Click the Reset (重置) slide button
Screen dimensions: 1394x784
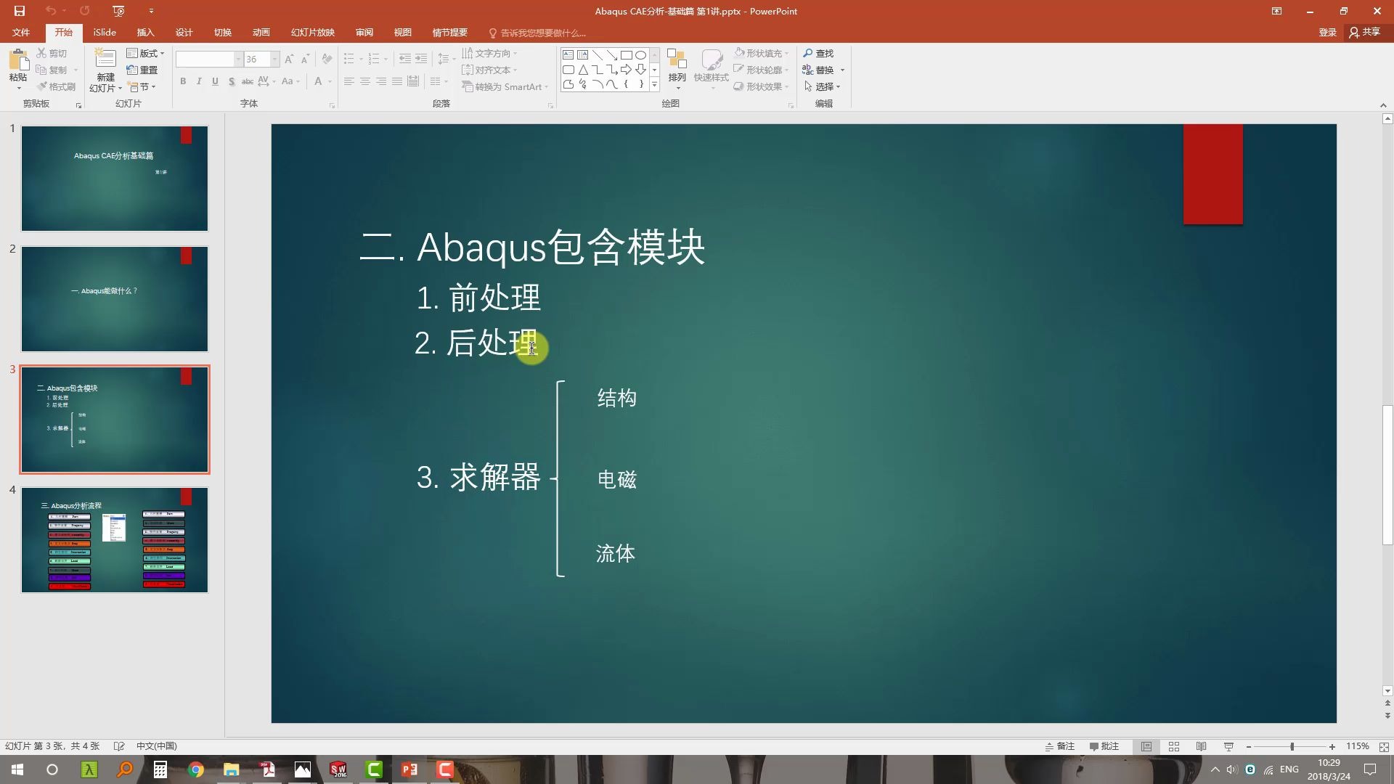pyautogui.click(x=142, y=70)
